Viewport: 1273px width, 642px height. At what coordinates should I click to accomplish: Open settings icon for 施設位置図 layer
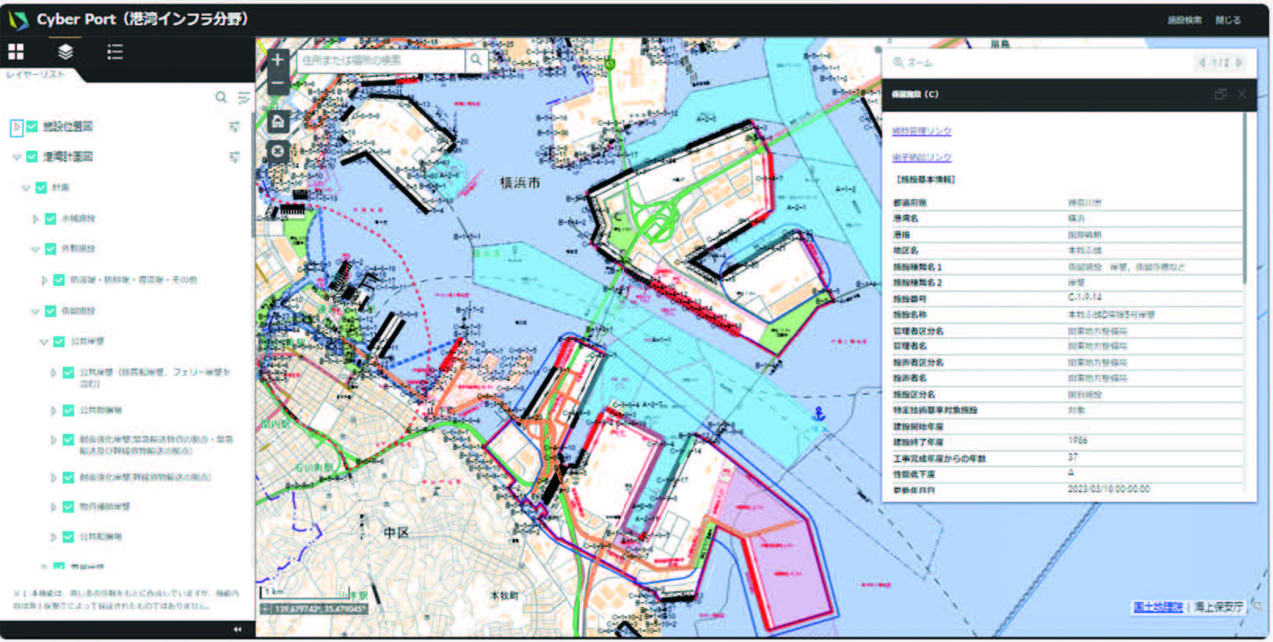(234, 126)
